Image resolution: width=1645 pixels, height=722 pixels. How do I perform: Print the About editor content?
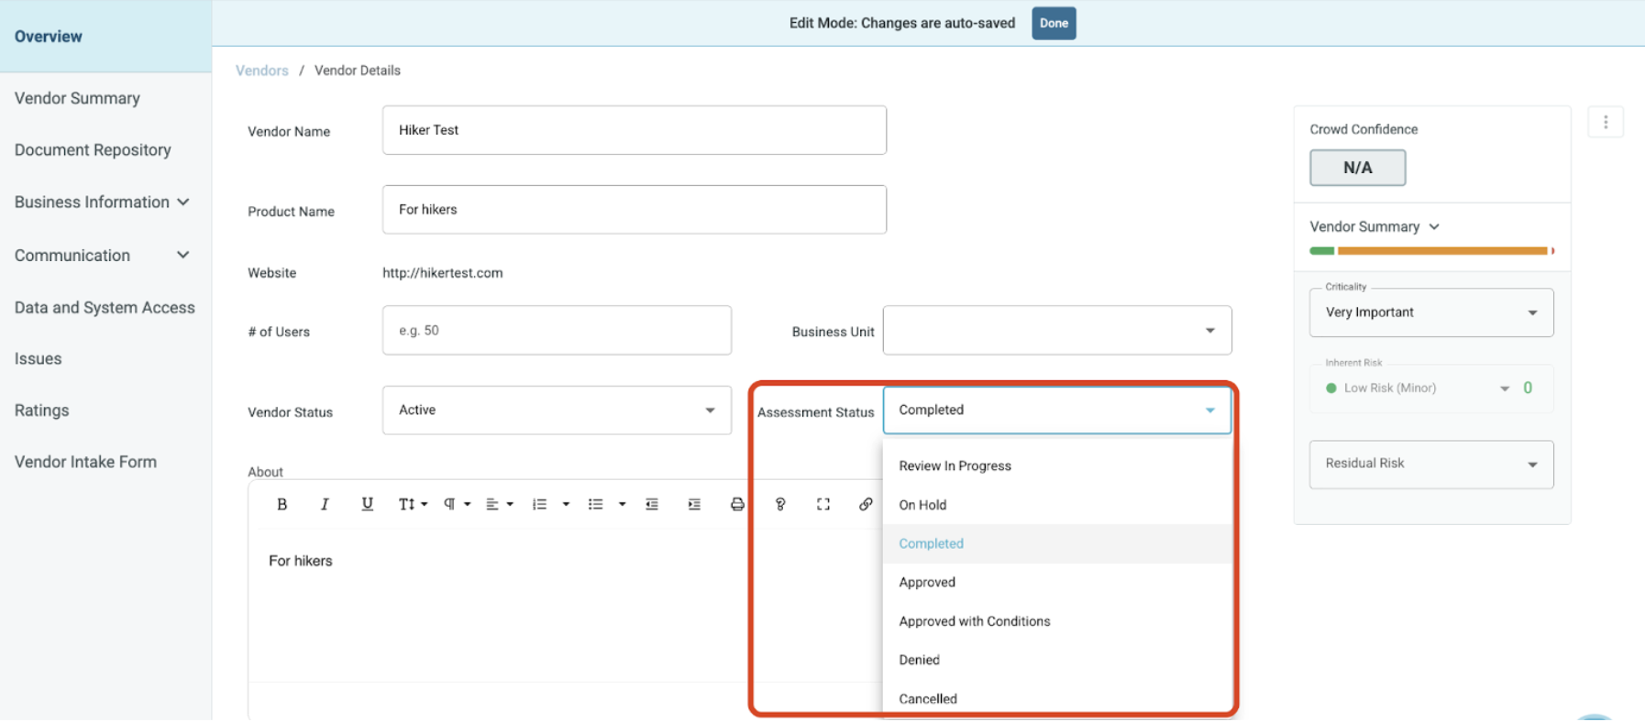(737, 504)
